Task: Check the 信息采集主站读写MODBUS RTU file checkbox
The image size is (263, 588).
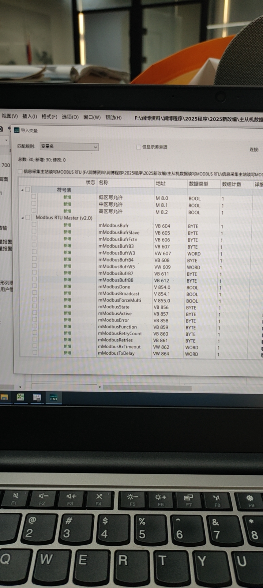Action: [x=20, y=171]
